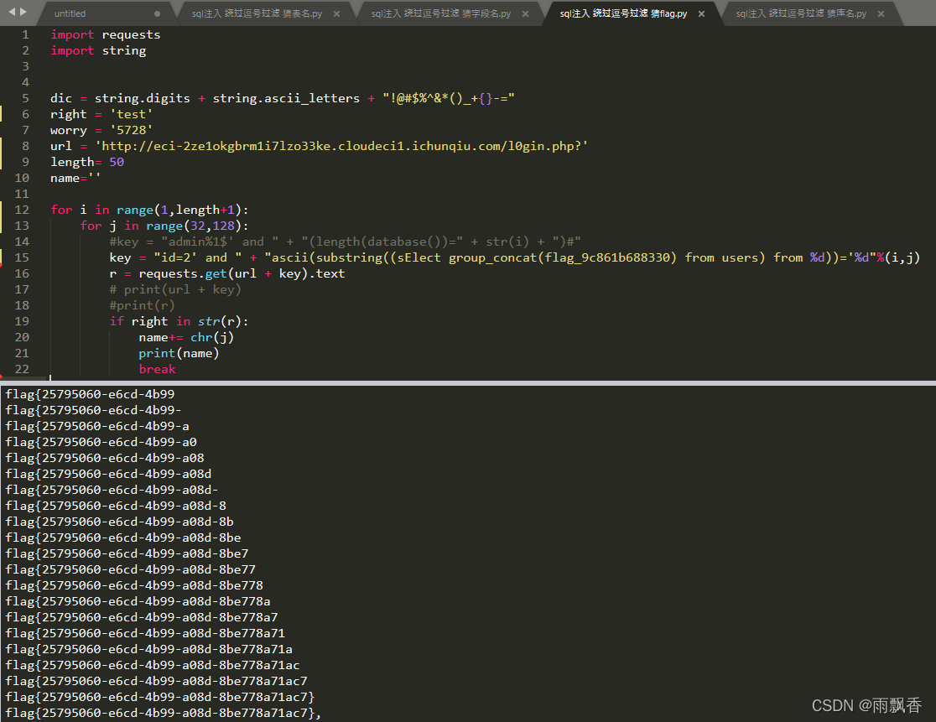Click 'print(name)' on line 21
This screenshot has height=722, width=936.
(x=179, y=354)
